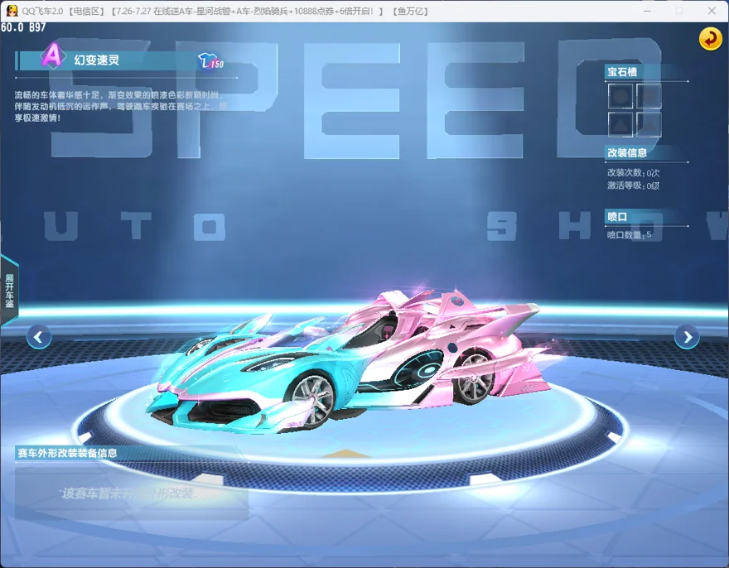The image size is (729, 568).
Task: Click the 赛车外形改装装备信息 header
Action: (x=67, y=453)
